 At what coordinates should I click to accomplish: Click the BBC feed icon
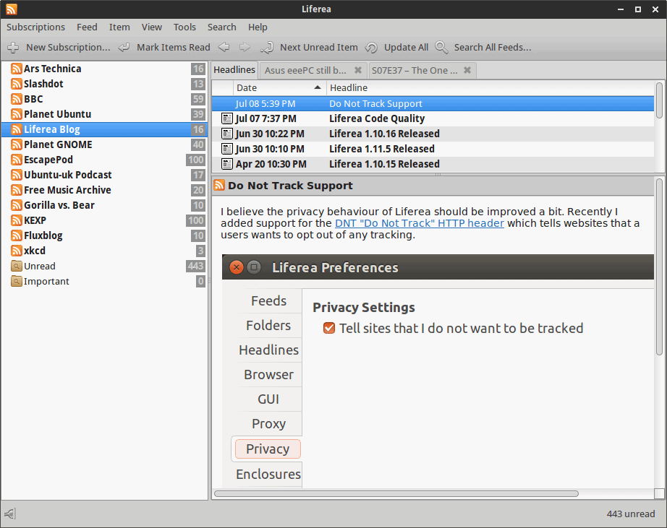17,99
